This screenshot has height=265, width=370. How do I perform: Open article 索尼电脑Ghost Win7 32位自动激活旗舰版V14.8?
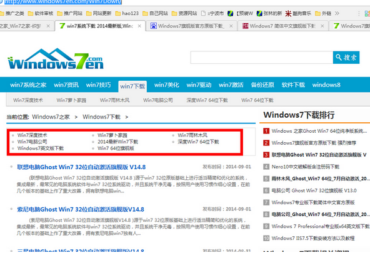(81, 209)
